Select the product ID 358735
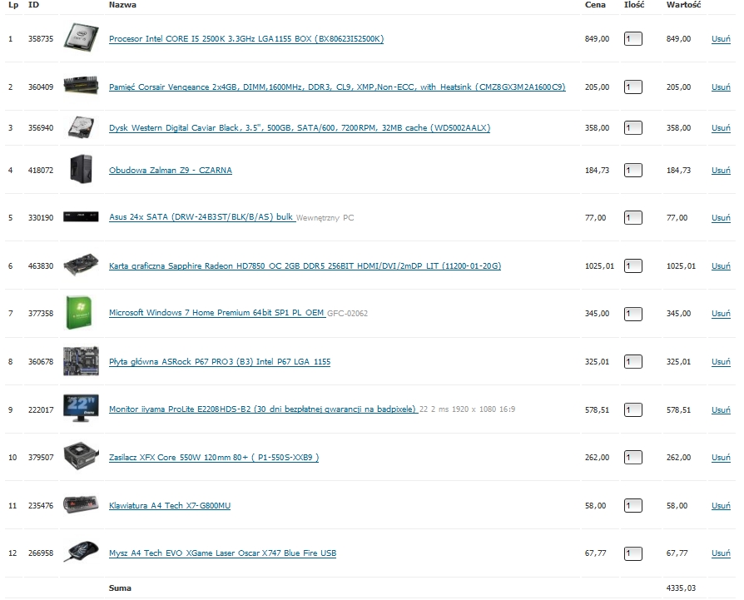 [41, 39]
